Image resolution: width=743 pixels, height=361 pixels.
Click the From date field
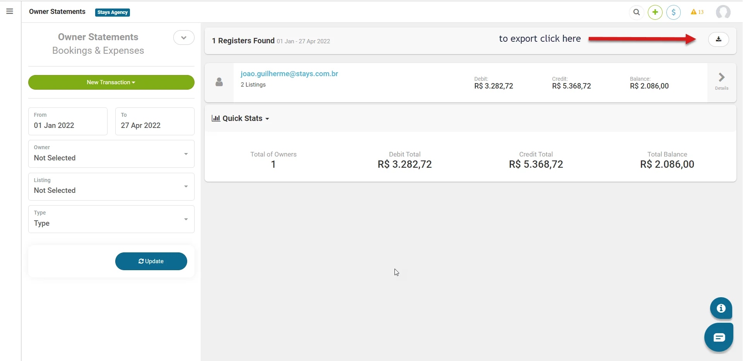click(x=68, y=121)
